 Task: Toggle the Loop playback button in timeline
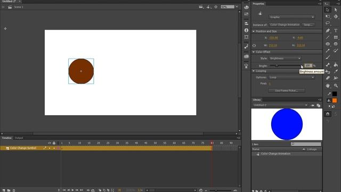pos(93,190)
